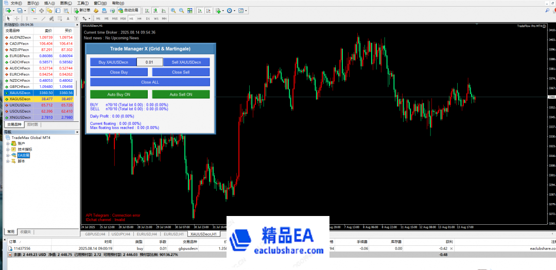Screen dimensions: 556x270
Task: Expand the 技术指标 tree node
Action: [8, 149]
